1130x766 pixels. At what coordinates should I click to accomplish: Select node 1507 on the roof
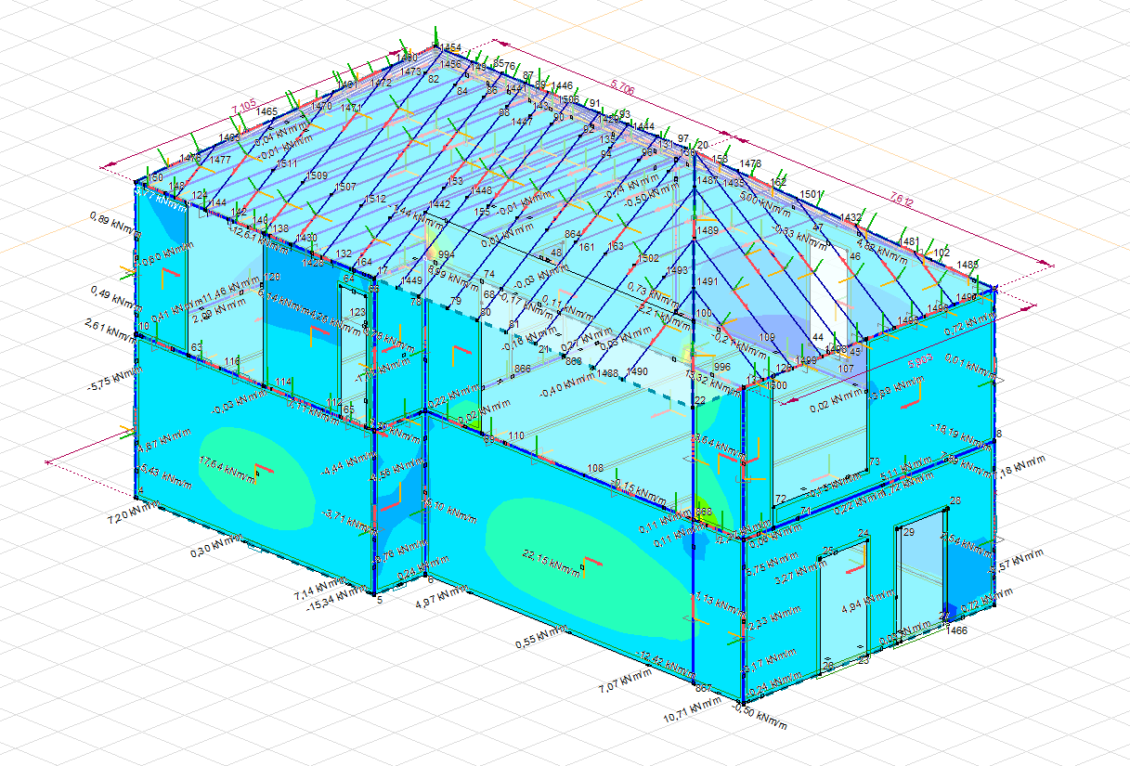point(345,187)
